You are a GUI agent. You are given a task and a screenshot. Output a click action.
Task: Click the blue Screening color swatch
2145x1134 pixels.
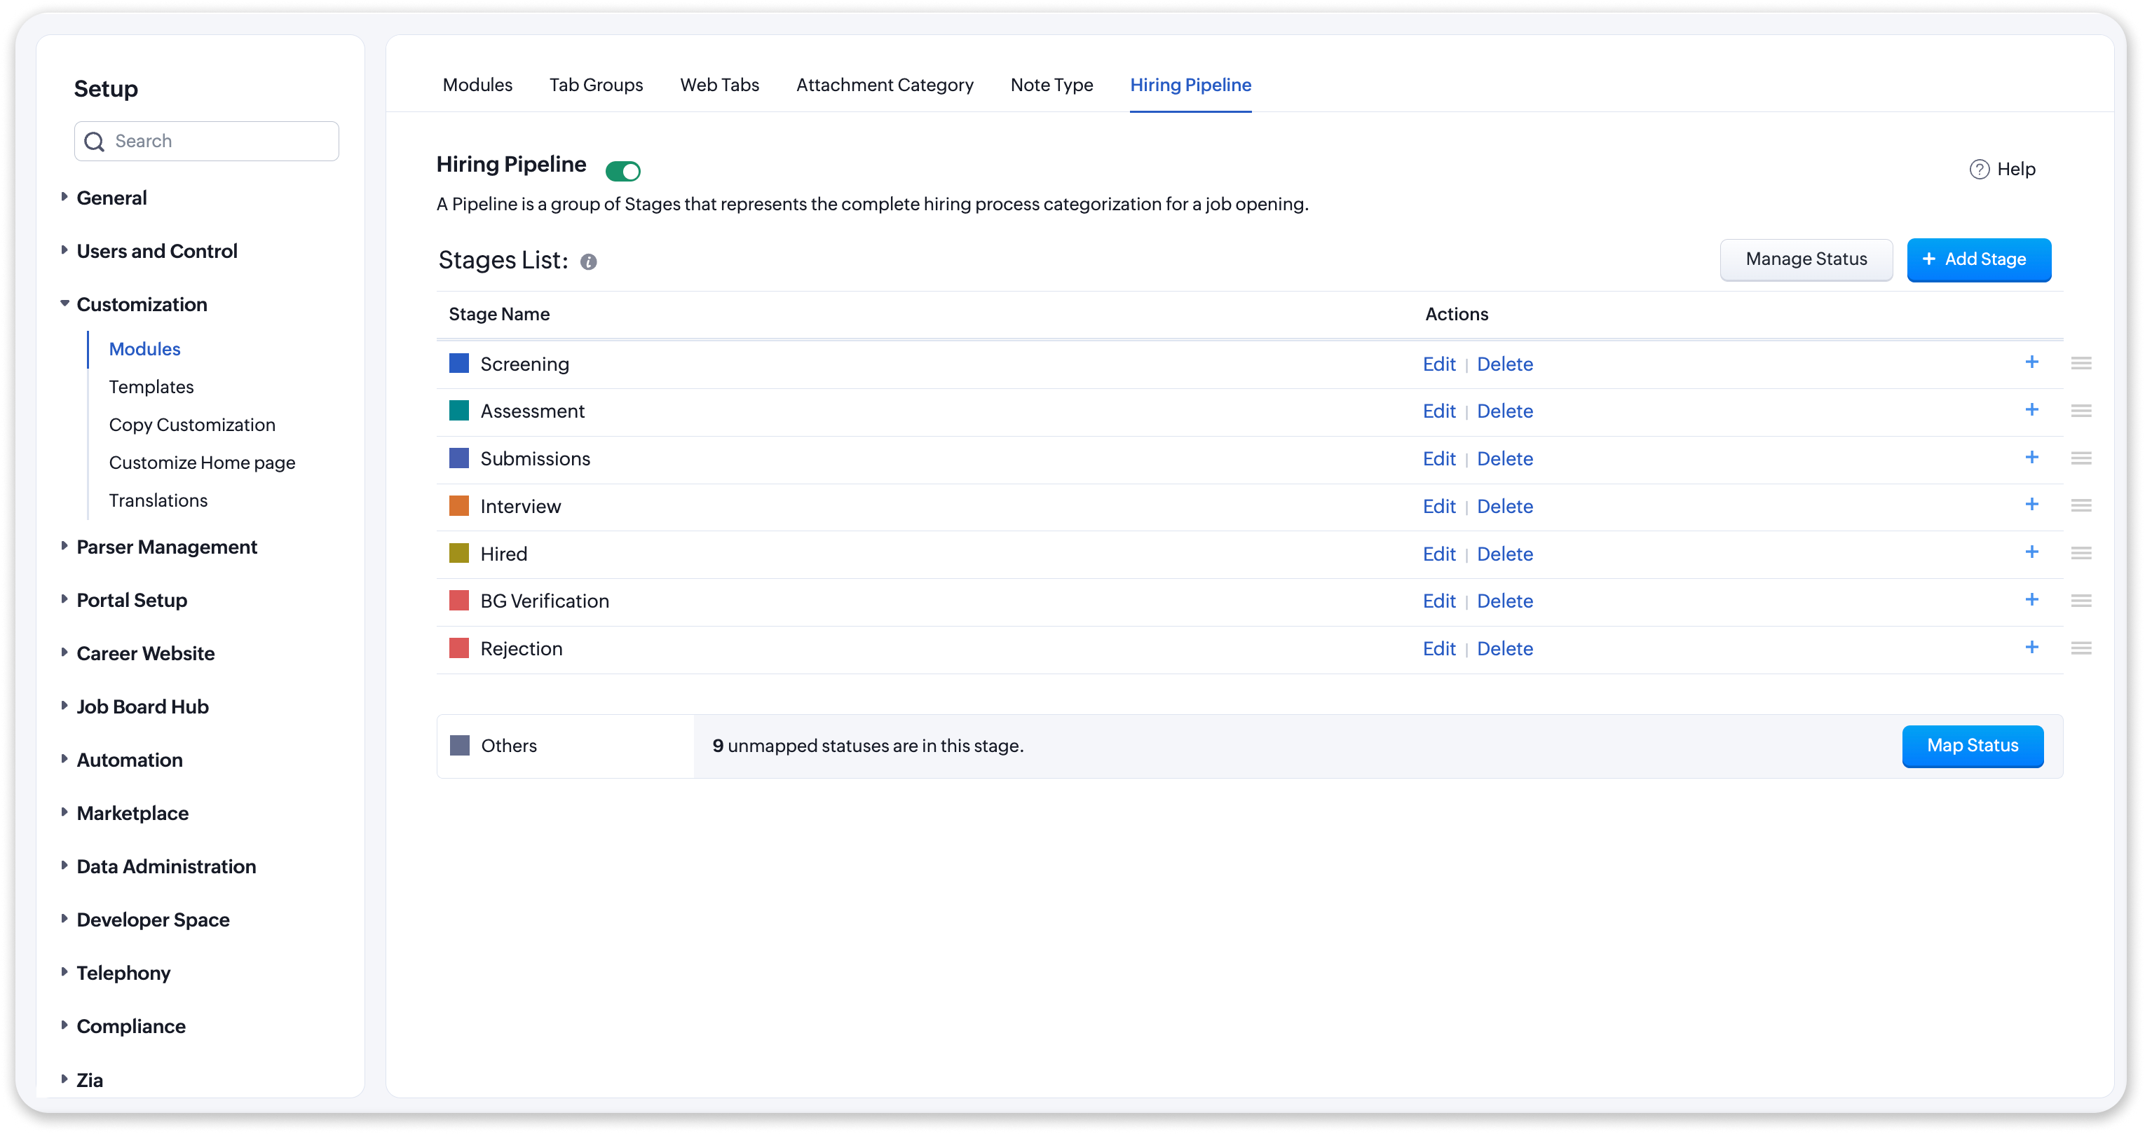point(459,363)
